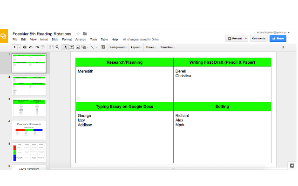The image size is (298, 186).
Task: Open the Table menu
Action: pos(104,40)
